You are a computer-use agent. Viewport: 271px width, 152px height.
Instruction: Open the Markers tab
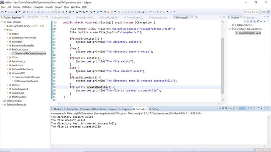pyautogui.click(x=57, y=109)
